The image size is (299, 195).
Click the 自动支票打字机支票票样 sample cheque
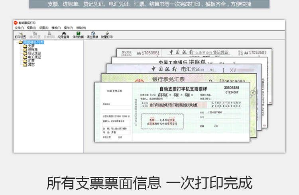tap(172, 112)
